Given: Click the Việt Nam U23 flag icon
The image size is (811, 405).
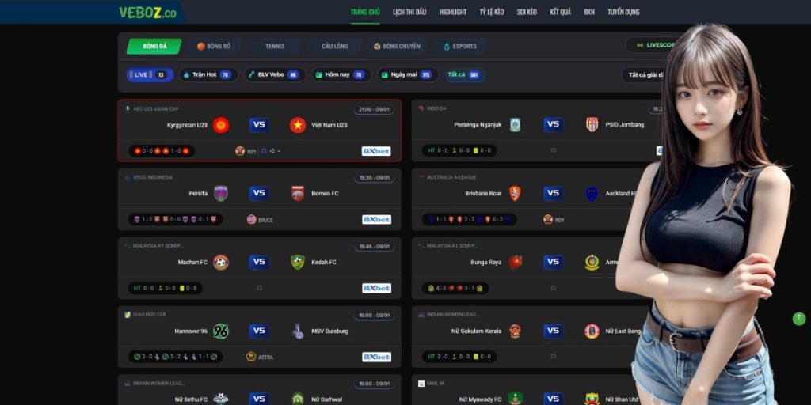Looking at the screenshot, I should [298, 125].
